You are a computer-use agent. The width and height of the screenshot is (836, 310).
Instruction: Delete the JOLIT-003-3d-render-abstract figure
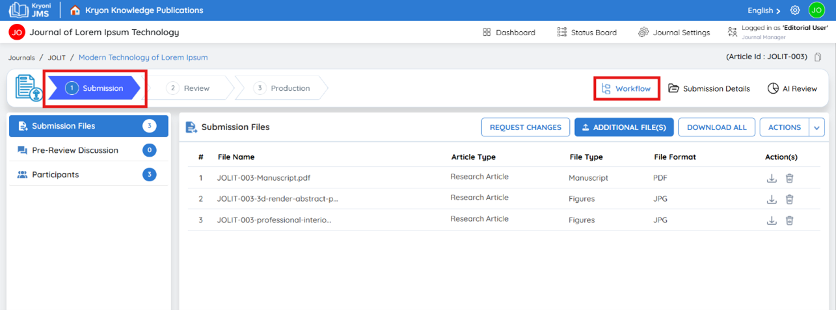[x=789, y=199]
